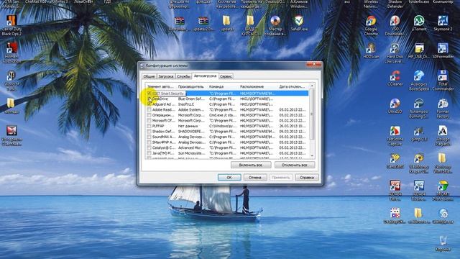Enable the Adobe Reader startup checkbox
The image size is (460, 259).
pyautogui.click(x=149, y=109)
